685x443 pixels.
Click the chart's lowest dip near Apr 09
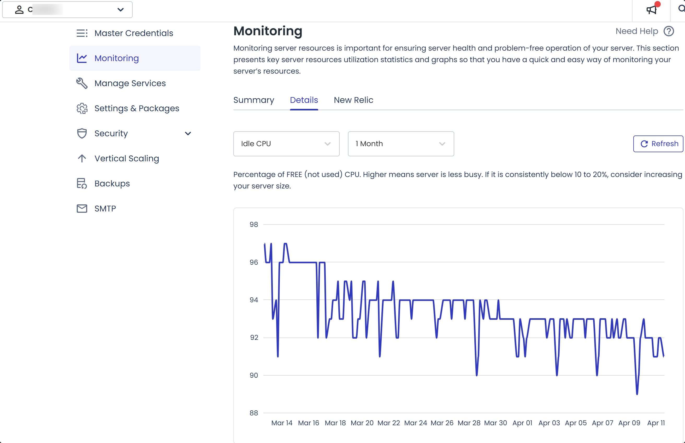(x=637, y=393)
